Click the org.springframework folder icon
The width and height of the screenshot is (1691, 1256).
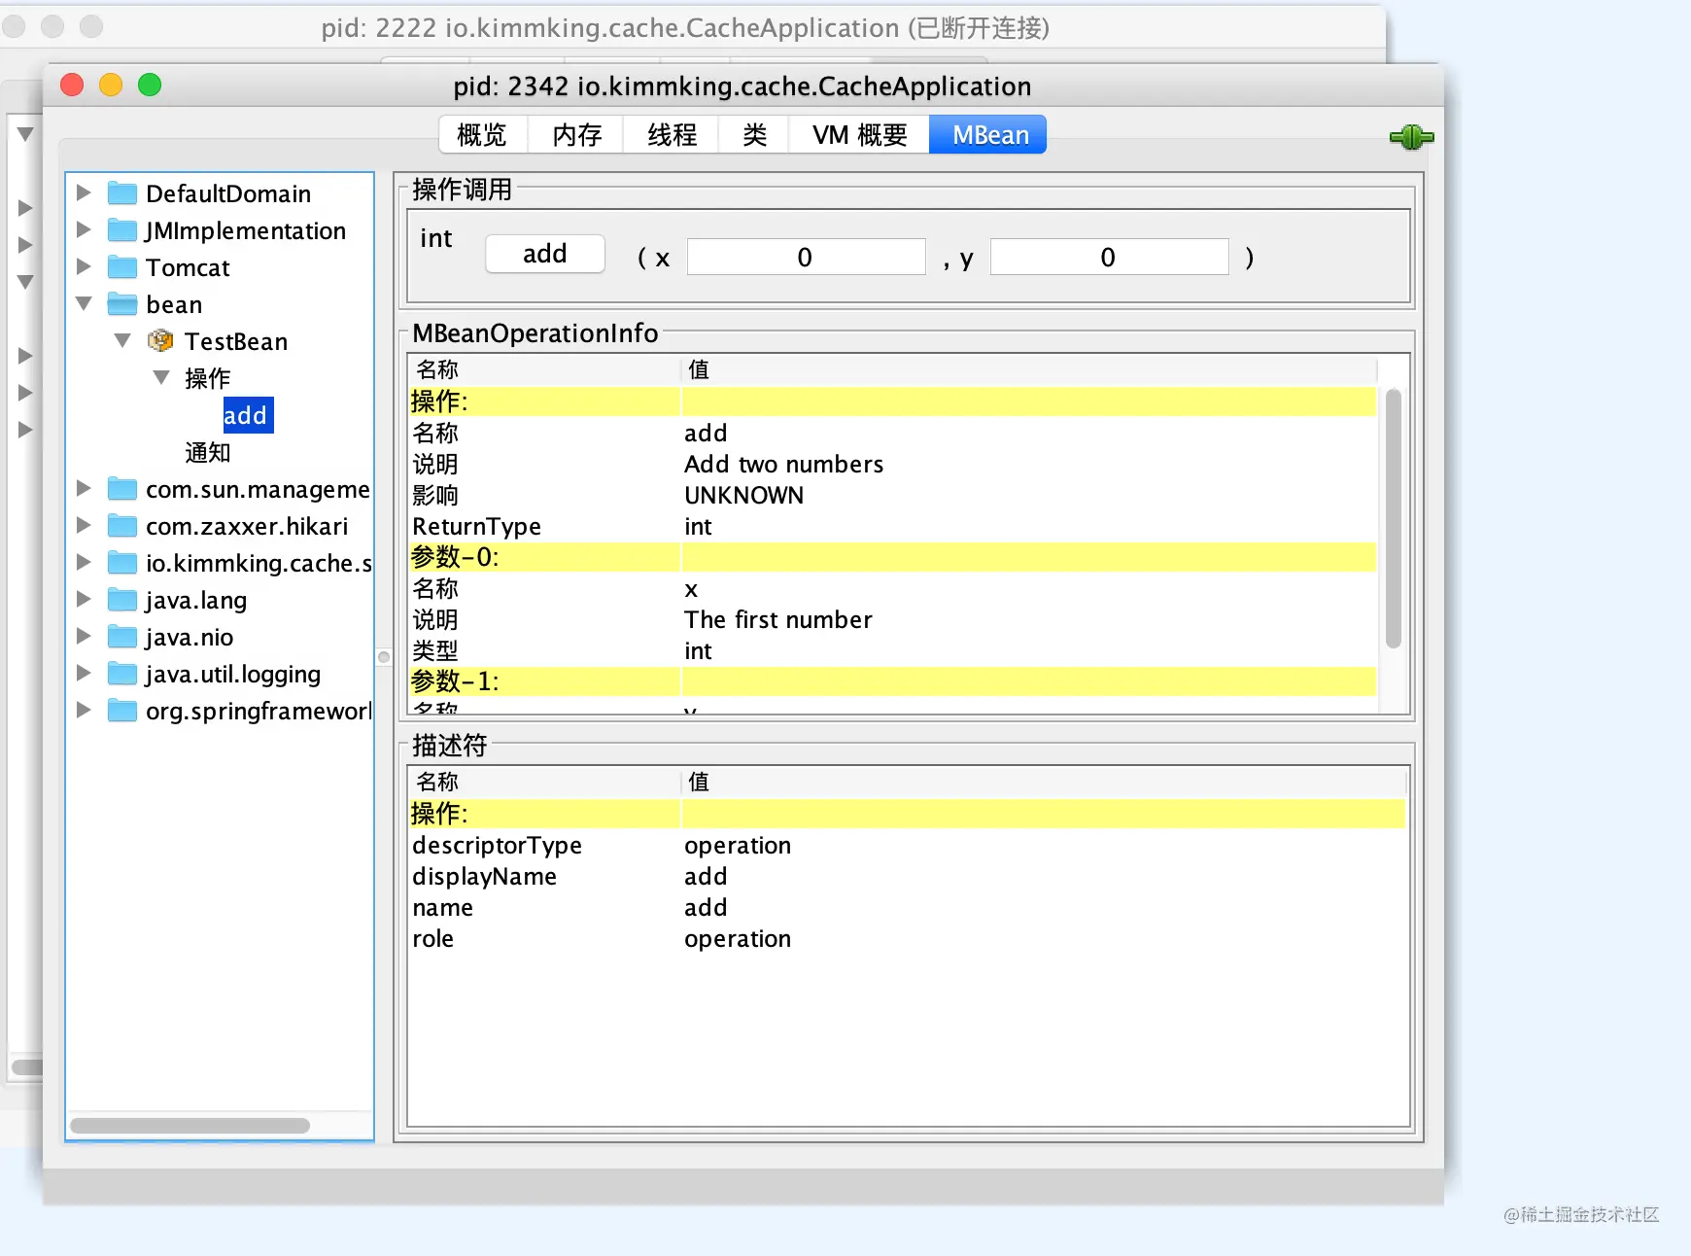coord(121,711)
